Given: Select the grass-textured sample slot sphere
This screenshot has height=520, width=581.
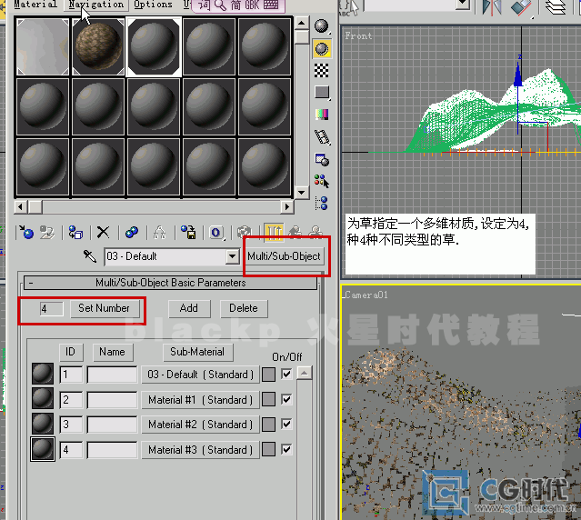Looking at the screenshot, I should pyautogui.click(x=98, y=46).
